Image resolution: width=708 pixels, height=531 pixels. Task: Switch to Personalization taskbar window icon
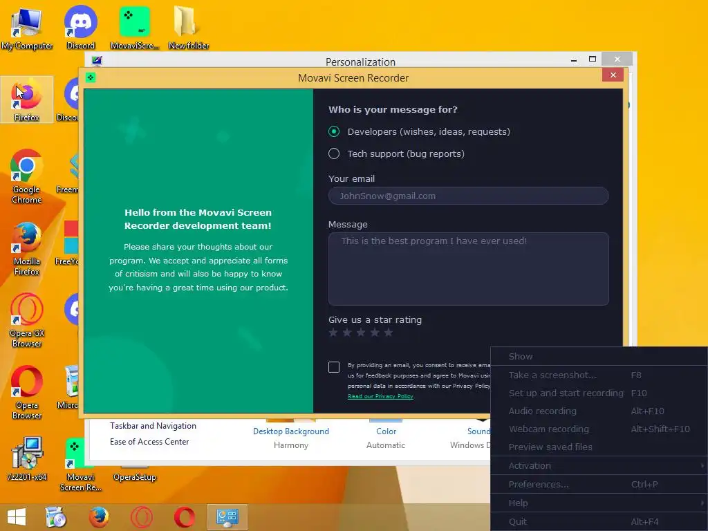pyautogui.click(x=227, y=517)
